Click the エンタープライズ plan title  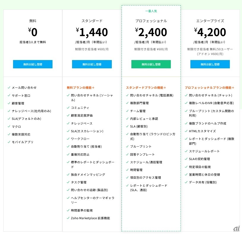210,21
